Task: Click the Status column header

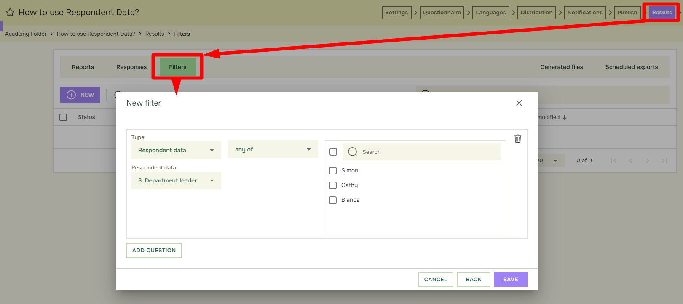Action: 86,117
